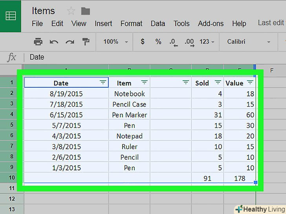Click the Print icon
The height and width of the screenshot is (214, 286).
coord(38,42)
